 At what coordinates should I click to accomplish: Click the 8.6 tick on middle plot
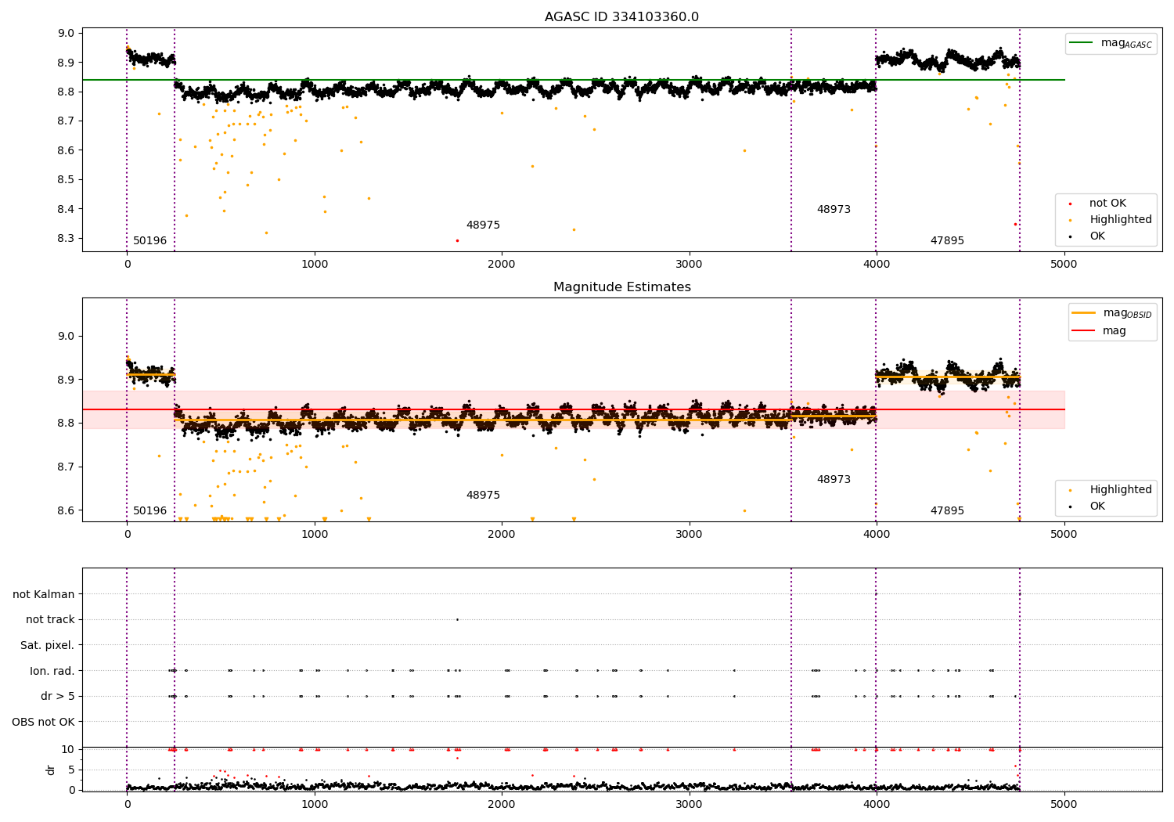point(66,510)
